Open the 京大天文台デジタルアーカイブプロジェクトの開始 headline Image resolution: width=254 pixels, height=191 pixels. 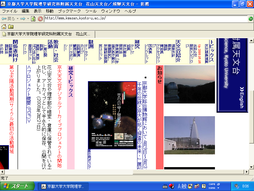pyautogui.click(x=59, y=116)
